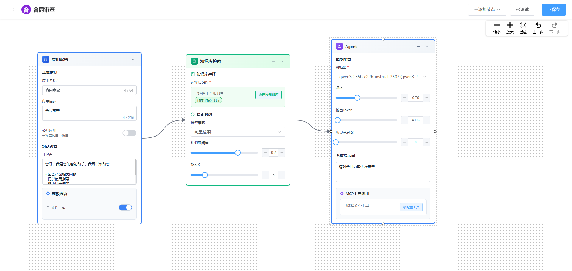Enable the 公开应用 toggle
572x271 pixels.
[x=129, y=133]
